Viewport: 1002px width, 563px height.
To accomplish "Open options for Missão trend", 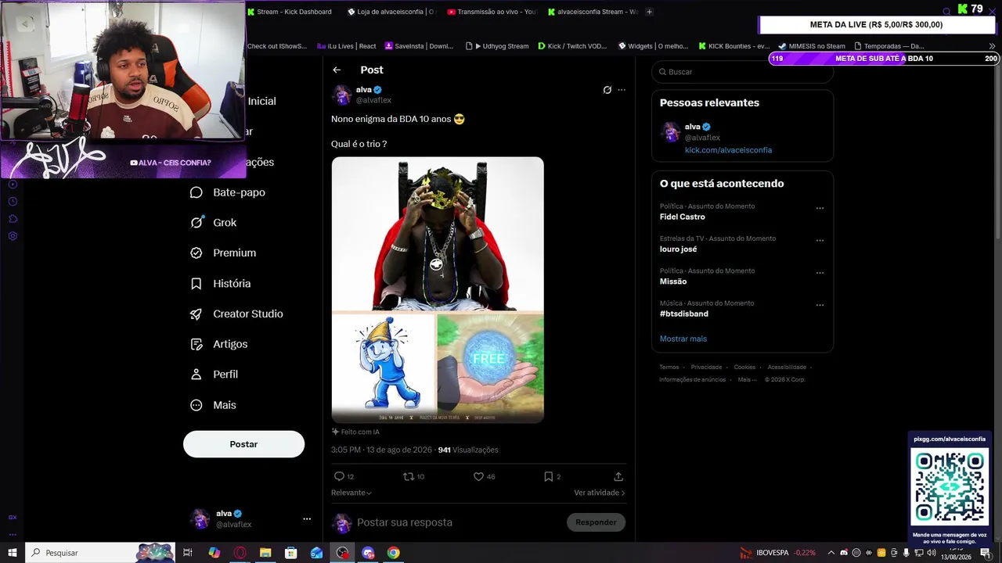I will coord(820,273).
